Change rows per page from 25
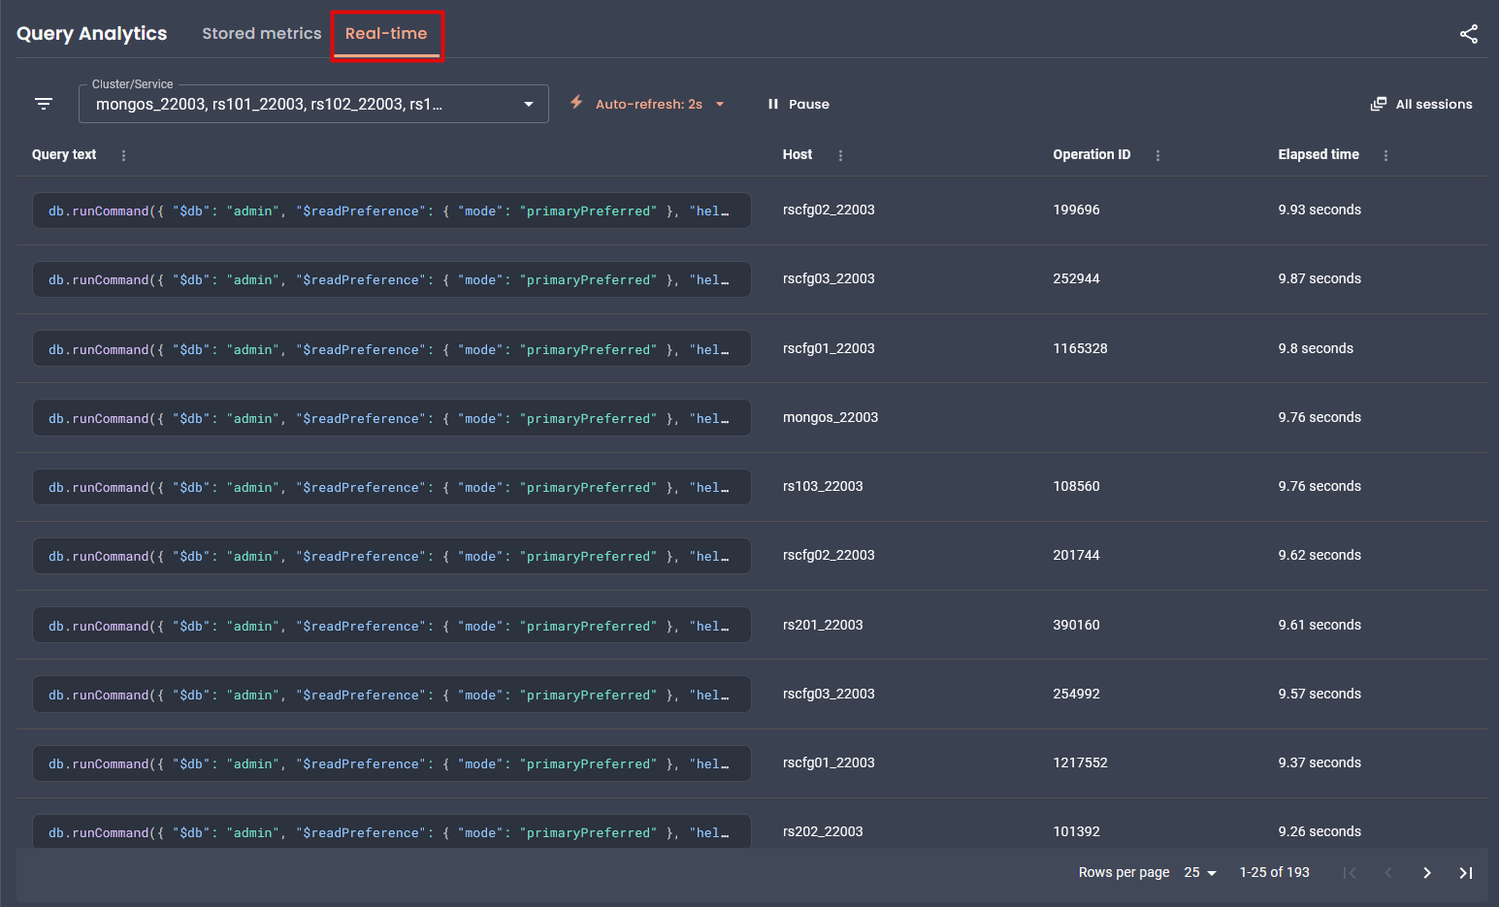This screenshot has width=1499, height=907. click(x=1200, y=873)
